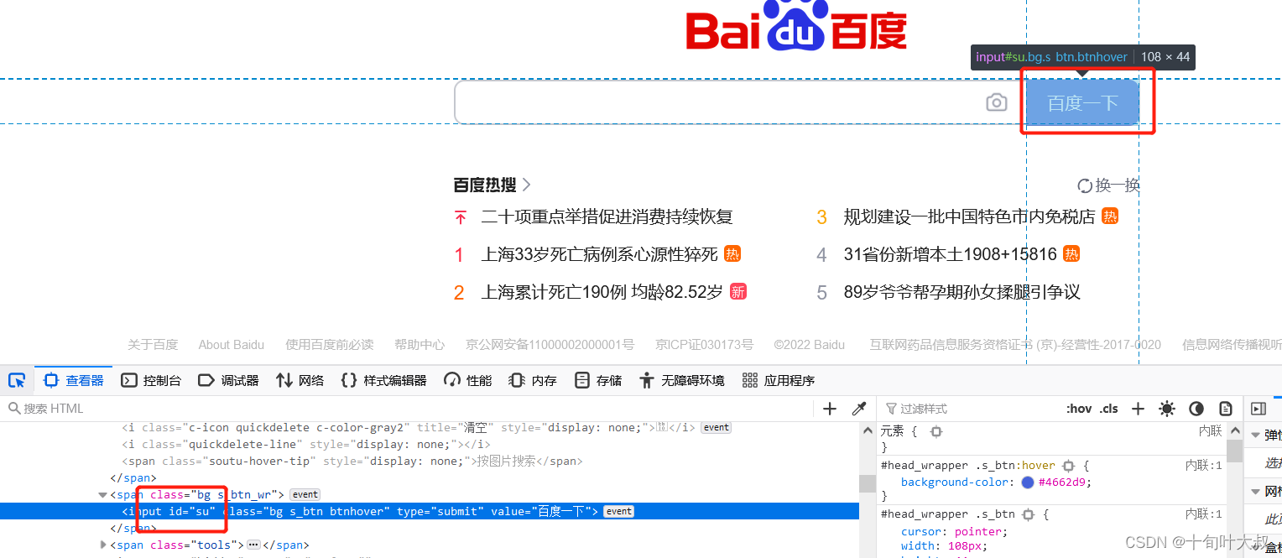
Task: Click the 内联:1 source link for hover rule
Action: (x=1204, y=465)
